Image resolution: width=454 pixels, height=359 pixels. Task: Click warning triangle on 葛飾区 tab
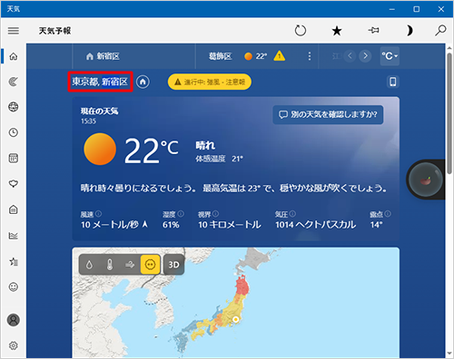point(279,56)
